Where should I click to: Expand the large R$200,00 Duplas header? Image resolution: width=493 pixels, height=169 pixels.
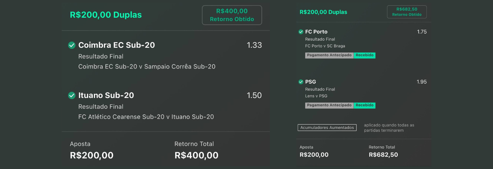click(x=106, y=15)
